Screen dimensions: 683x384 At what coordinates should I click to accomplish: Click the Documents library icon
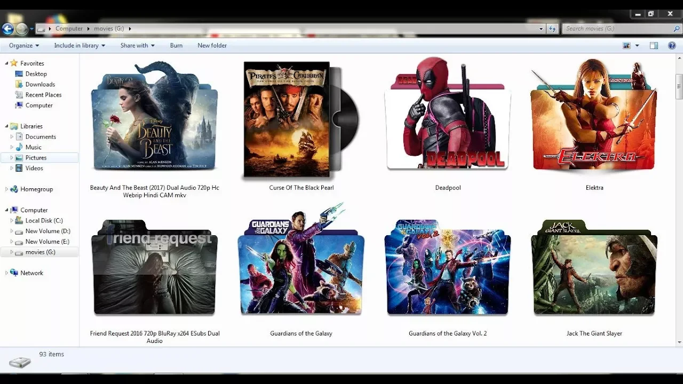[x=19, y=137]
